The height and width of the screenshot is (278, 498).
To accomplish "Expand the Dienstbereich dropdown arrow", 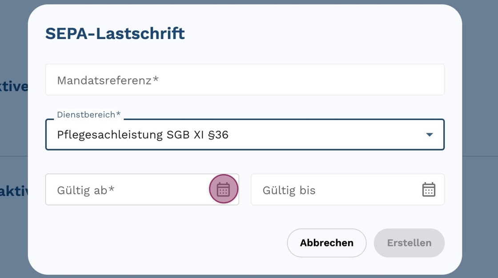I will pos(429,135).
